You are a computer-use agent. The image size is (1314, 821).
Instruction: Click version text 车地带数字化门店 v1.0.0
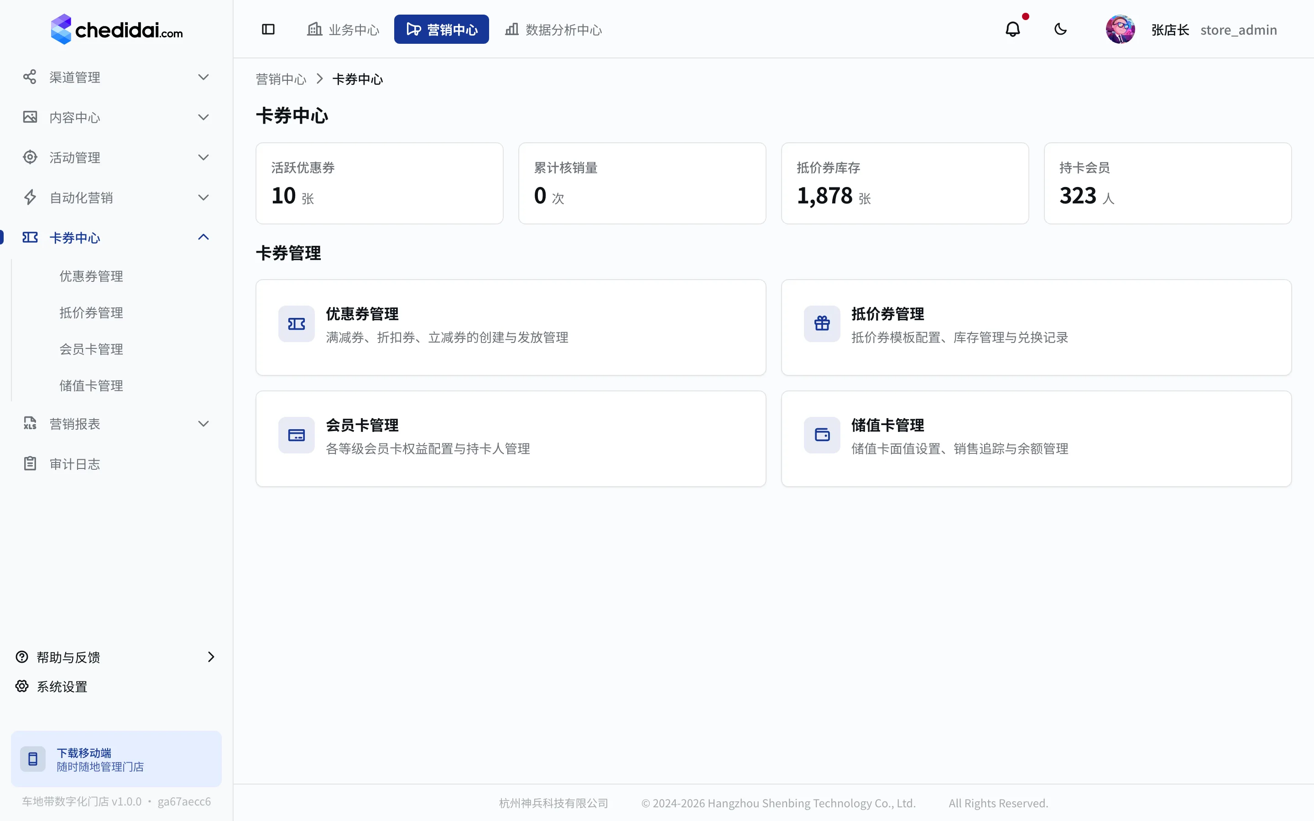tap(82, 801)
